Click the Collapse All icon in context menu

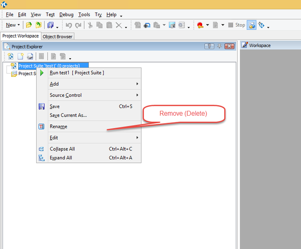point(42,149)
